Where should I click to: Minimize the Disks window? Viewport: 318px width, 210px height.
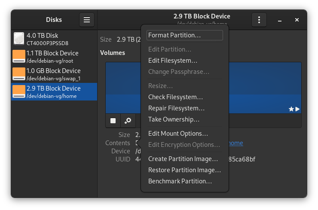click(x=280, y=20)
